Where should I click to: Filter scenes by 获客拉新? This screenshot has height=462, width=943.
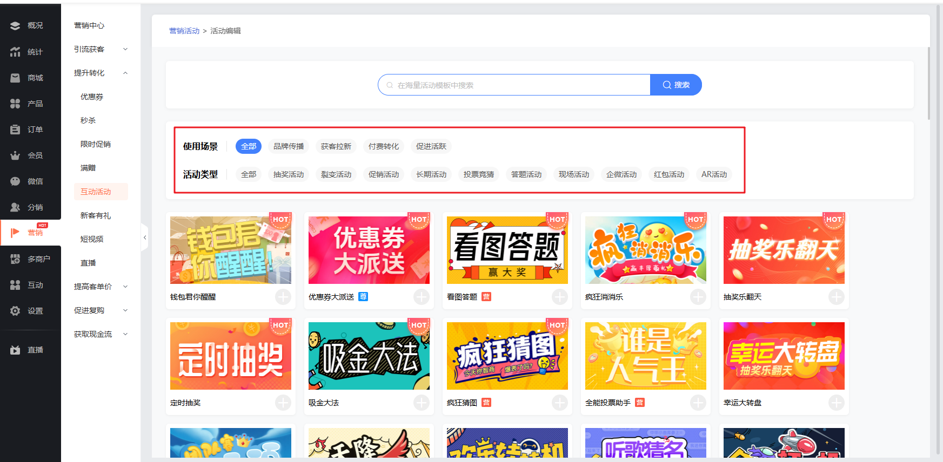[x=336, y=146]
